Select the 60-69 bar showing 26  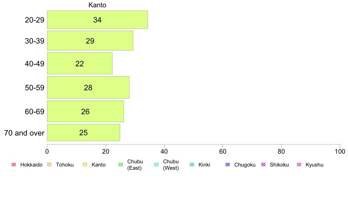(86, 111)
